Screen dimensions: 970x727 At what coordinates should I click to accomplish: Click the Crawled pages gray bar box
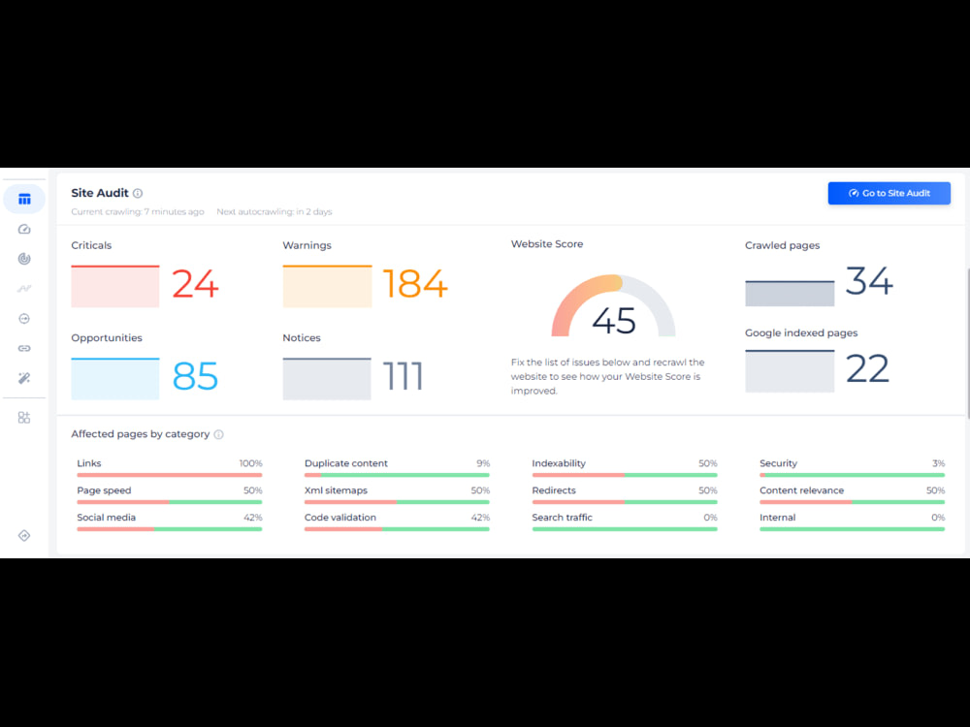click(790, 294)
